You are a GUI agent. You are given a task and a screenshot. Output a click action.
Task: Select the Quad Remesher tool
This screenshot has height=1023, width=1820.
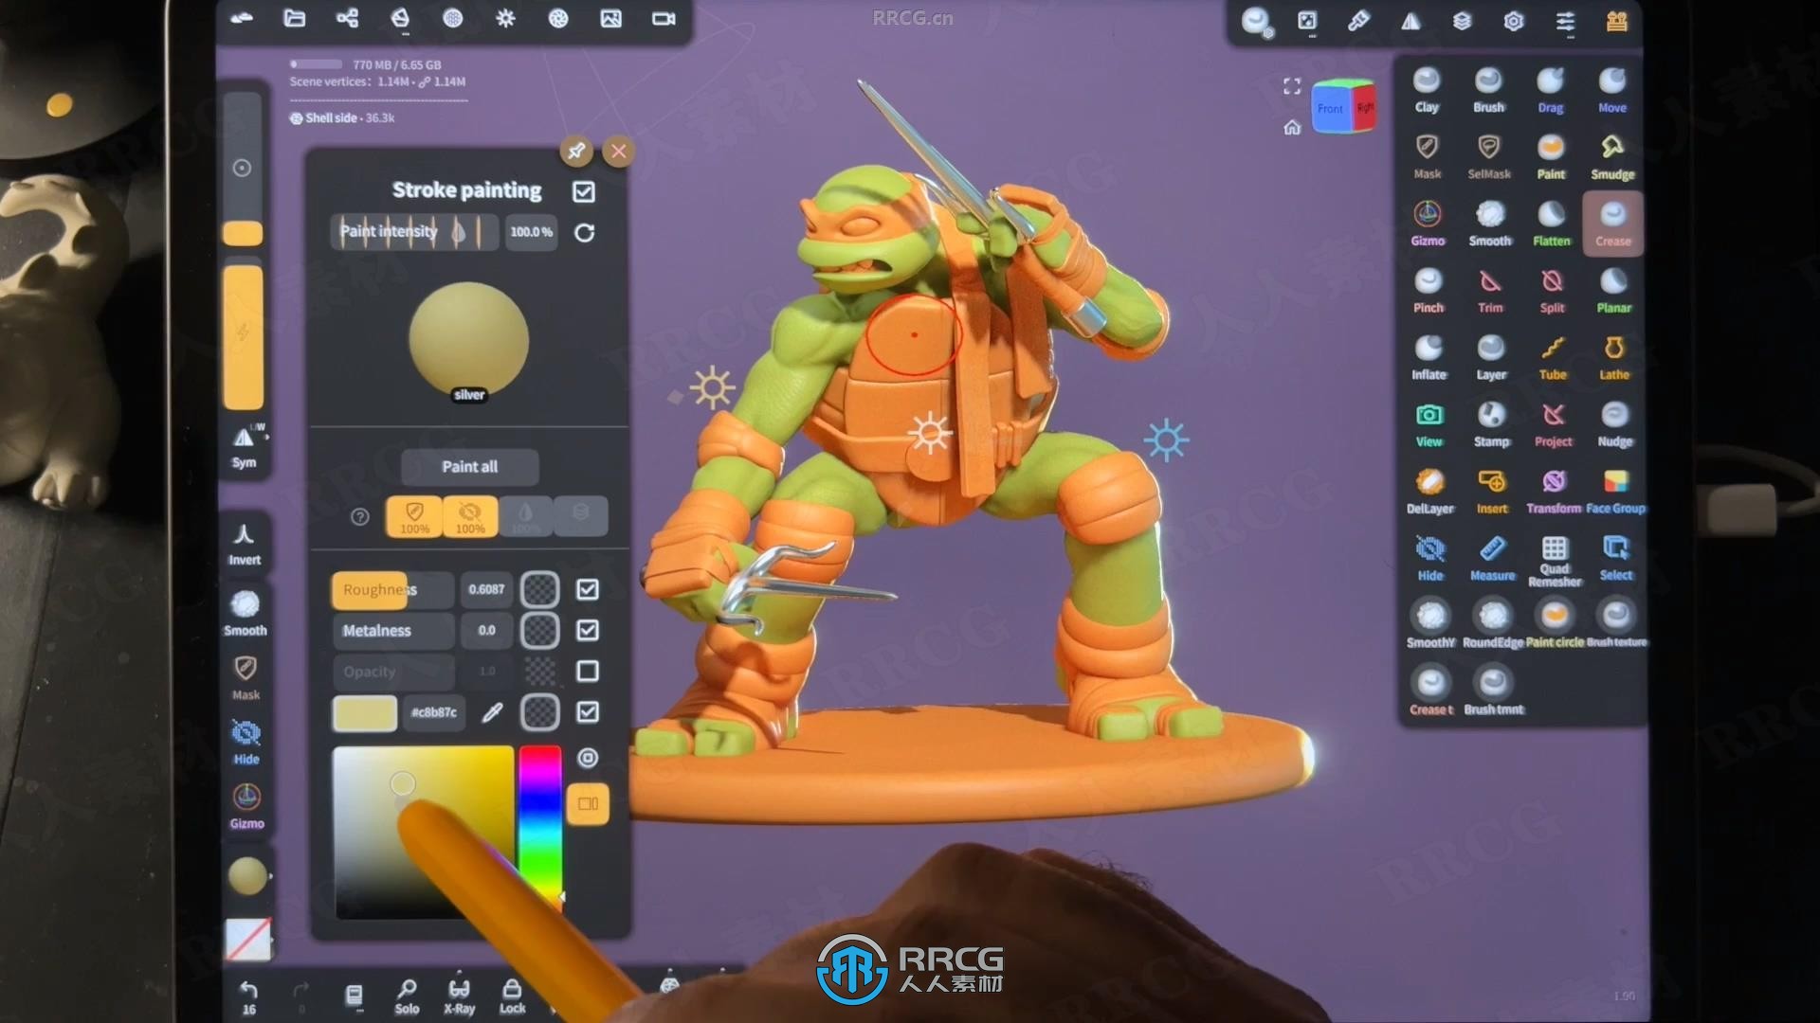point(1555,561)
